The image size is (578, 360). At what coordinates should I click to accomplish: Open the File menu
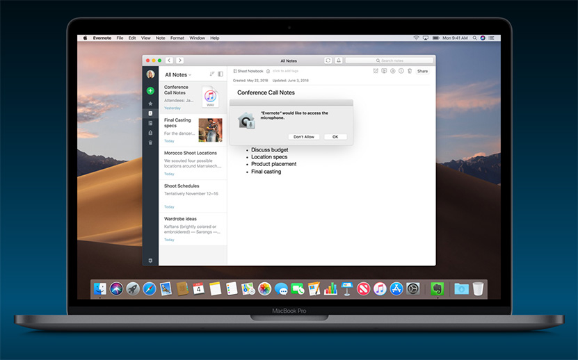click(x=120, y=38)
